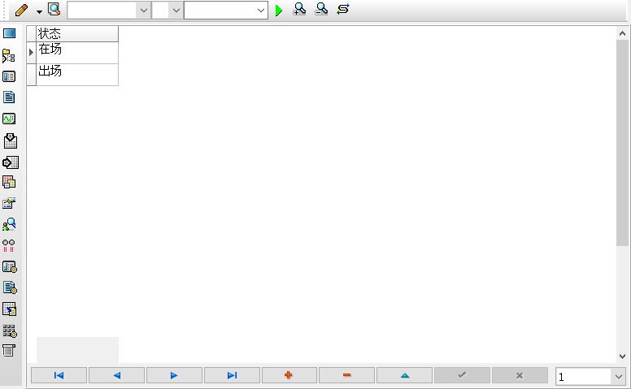Go to the next record button
The image size is (631, 389).
174,375
